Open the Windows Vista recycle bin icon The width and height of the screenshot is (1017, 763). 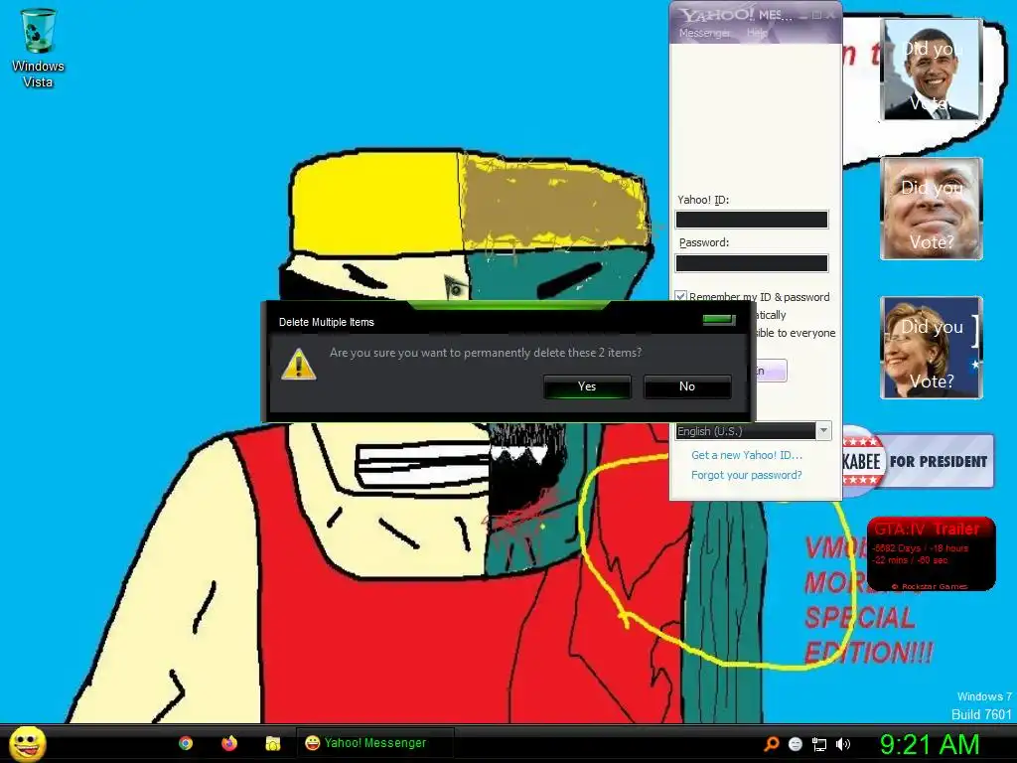coord(38,48)
